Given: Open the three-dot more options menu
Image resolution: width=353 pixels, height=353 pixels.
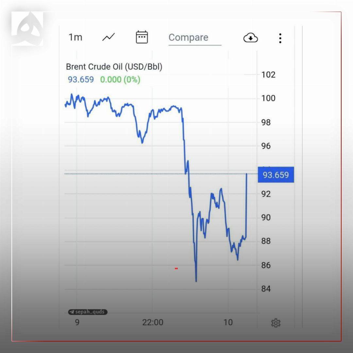Looking at the screenshot, I should pos(280,38).
